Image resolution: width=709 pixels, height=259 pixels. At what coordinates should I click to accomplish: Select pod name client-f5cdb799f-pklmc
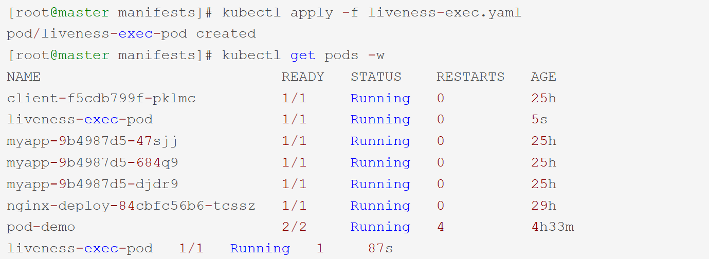(x=101, y=99)
